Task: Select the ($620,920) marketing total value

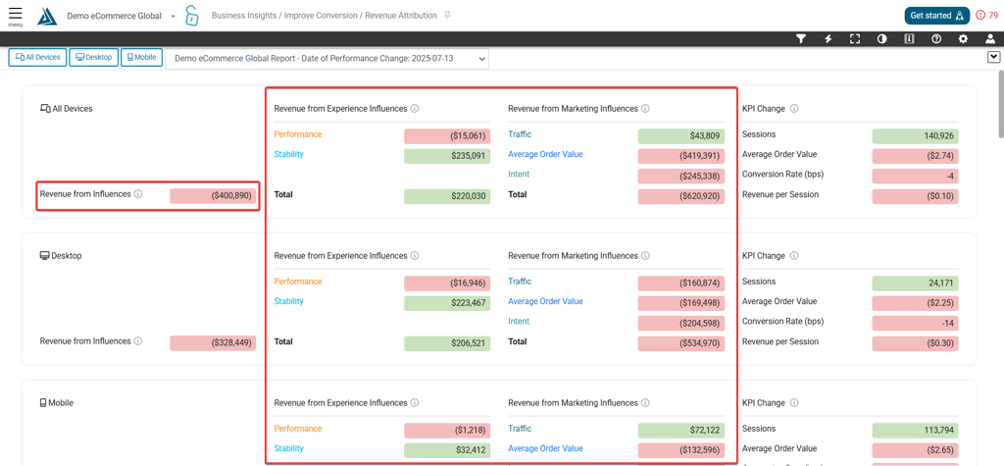Action: pyautogui.click(x=681, y=196)
